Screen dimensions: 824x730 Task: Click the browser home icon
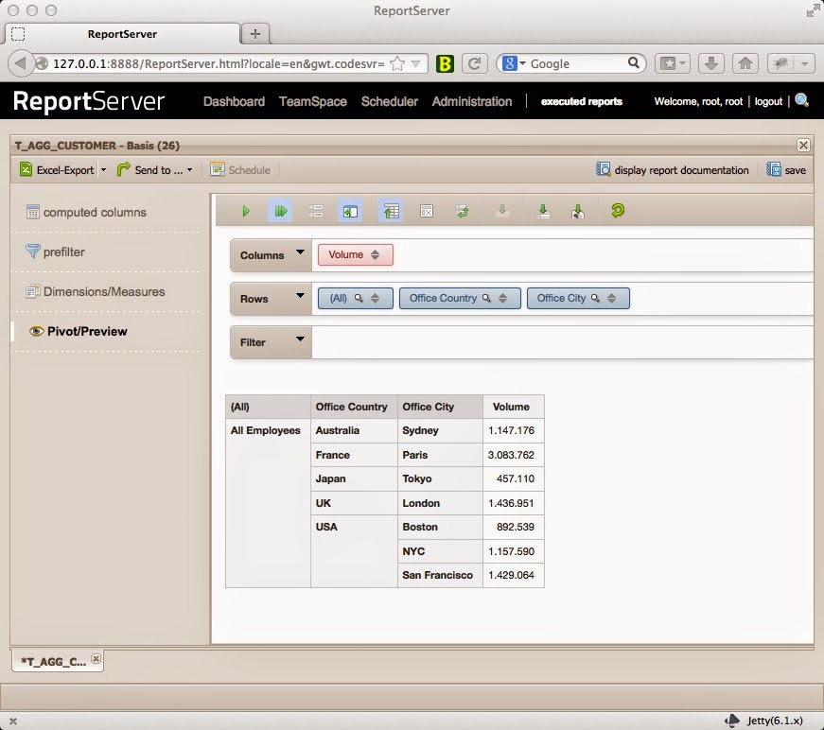point(745,63)
